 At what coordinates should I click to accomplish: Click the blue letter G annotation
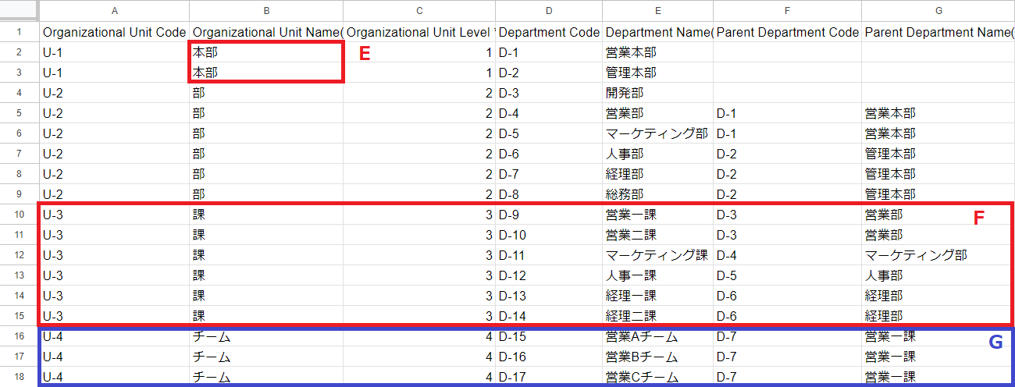click(x=995, y=342)
